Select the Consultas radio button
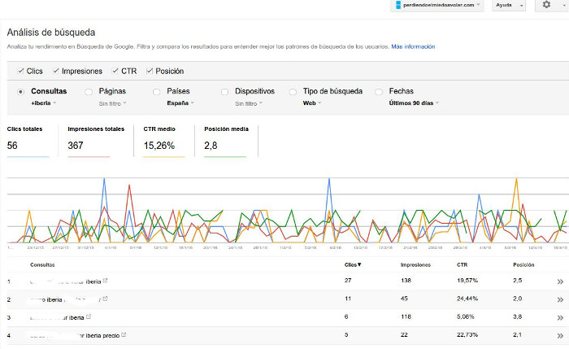Screen dimensions: 569x349 [x=20, y=92]
